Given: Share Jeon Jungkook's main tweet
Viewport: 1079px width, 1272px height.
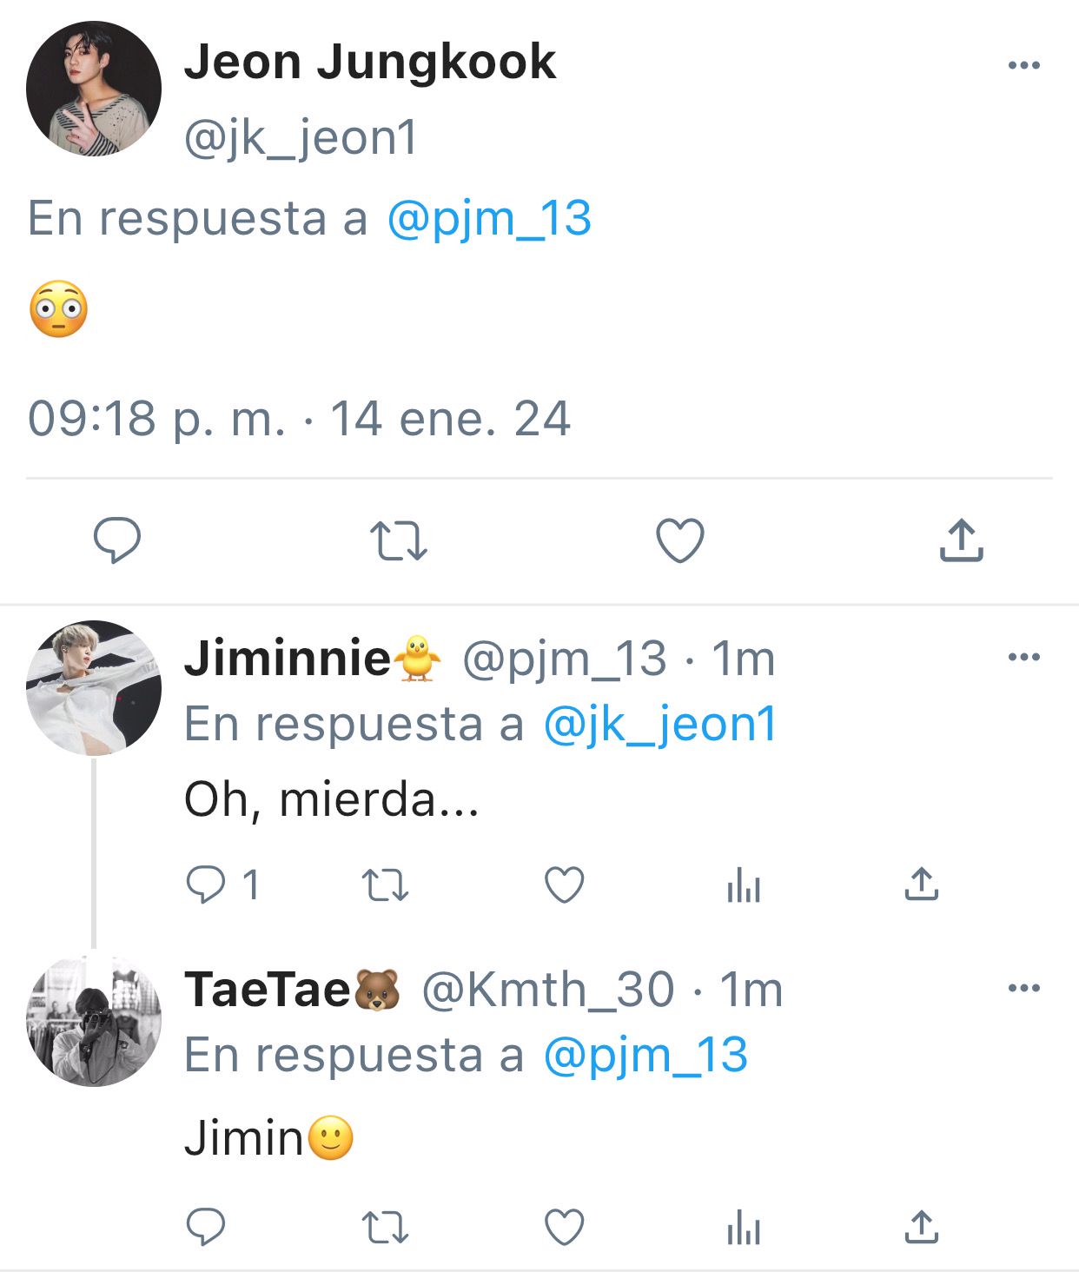Looking at the screenshot, I should [961, 540].
